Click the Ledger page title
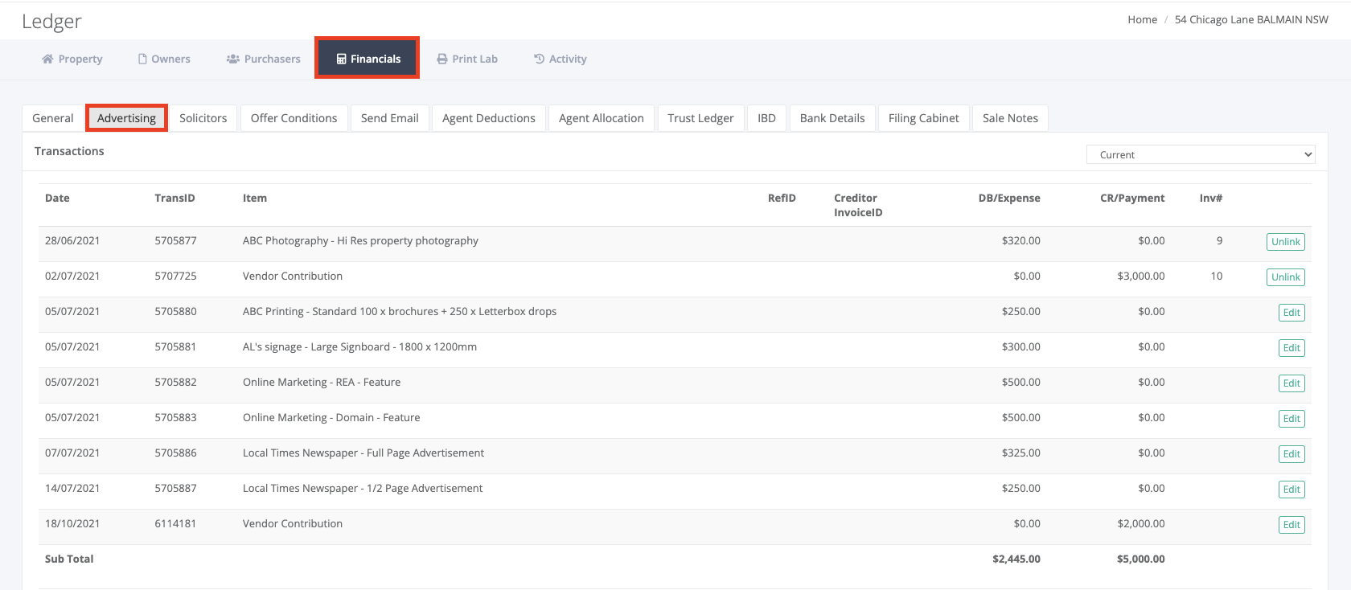 (51, 22)
